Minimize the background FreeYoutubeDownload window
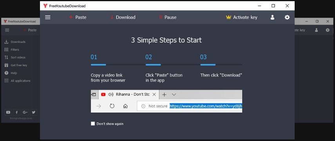Viewport: 335px width, 141px height. tap(306, 21)
